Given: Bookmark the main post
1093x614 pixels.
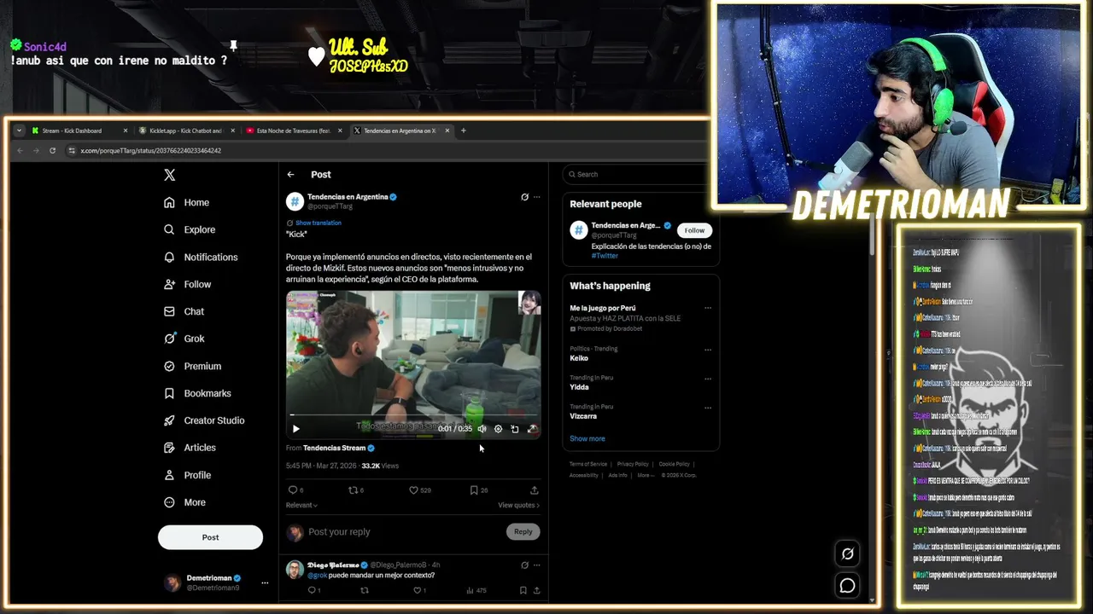Looking at the screenshot, I should (x=478, y=490).
